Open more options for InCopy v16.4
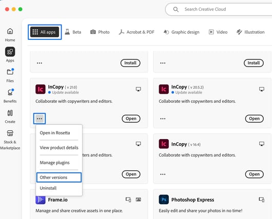The height and width of the screenshot is (219, 272). (163, 174)
